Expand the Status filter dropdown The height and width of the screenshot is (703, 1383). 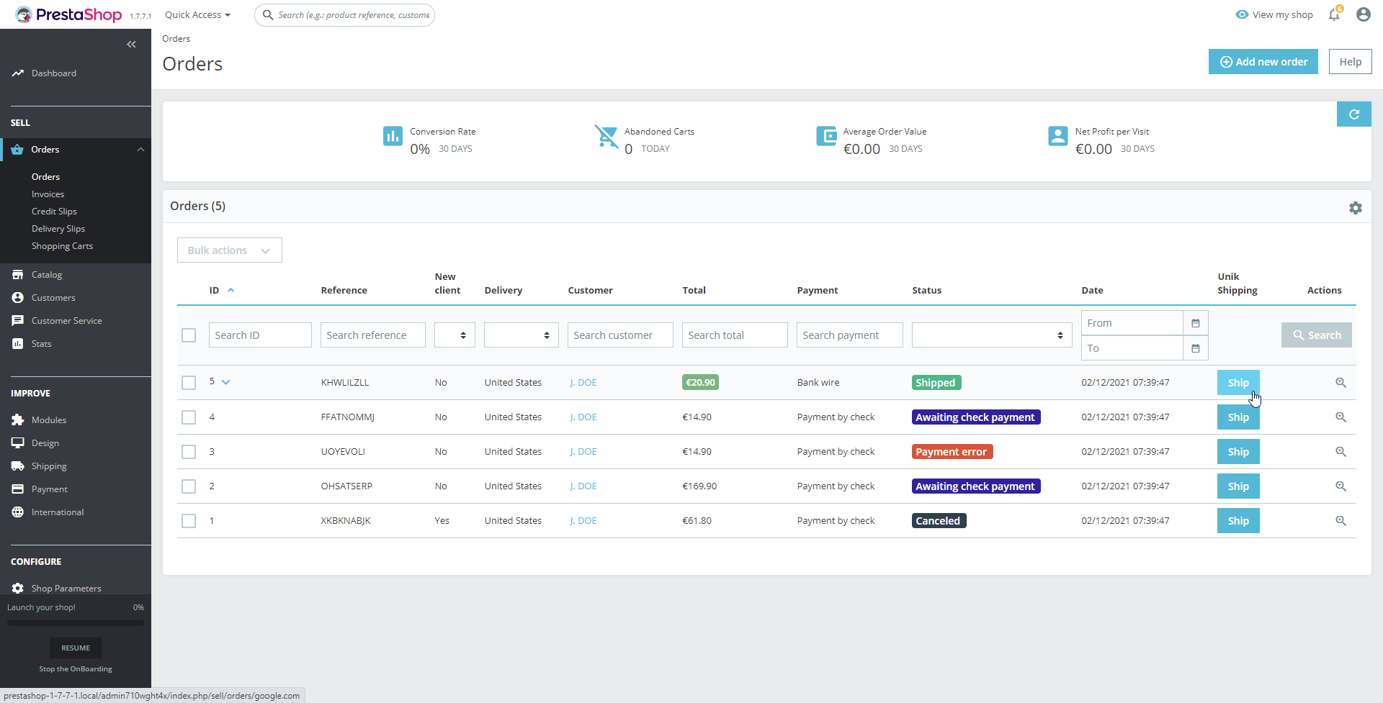pyautogui.click(x=992, y=335)
